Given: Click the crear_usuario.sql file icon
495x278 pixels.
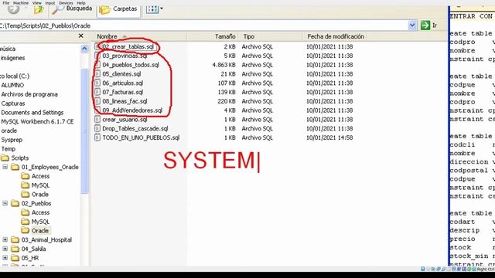Looking at the screenshot, I should [x=97, y=120].
